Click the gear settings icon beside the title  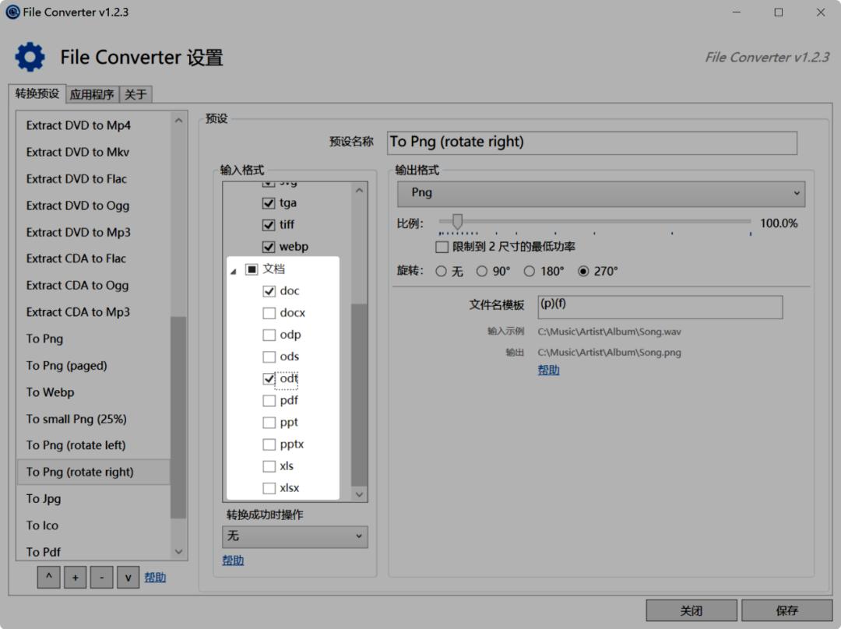click(x=30, y=56)
